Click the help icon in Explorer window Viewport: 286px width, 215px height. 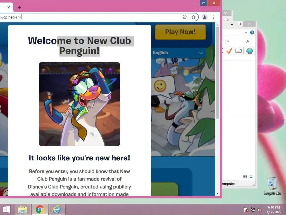(x=252, y=32)
